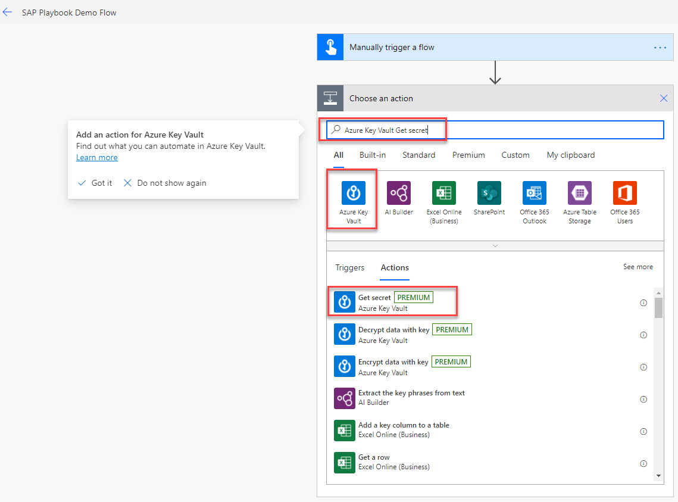Click the Add a key column Excel icon

pos(345,431)
